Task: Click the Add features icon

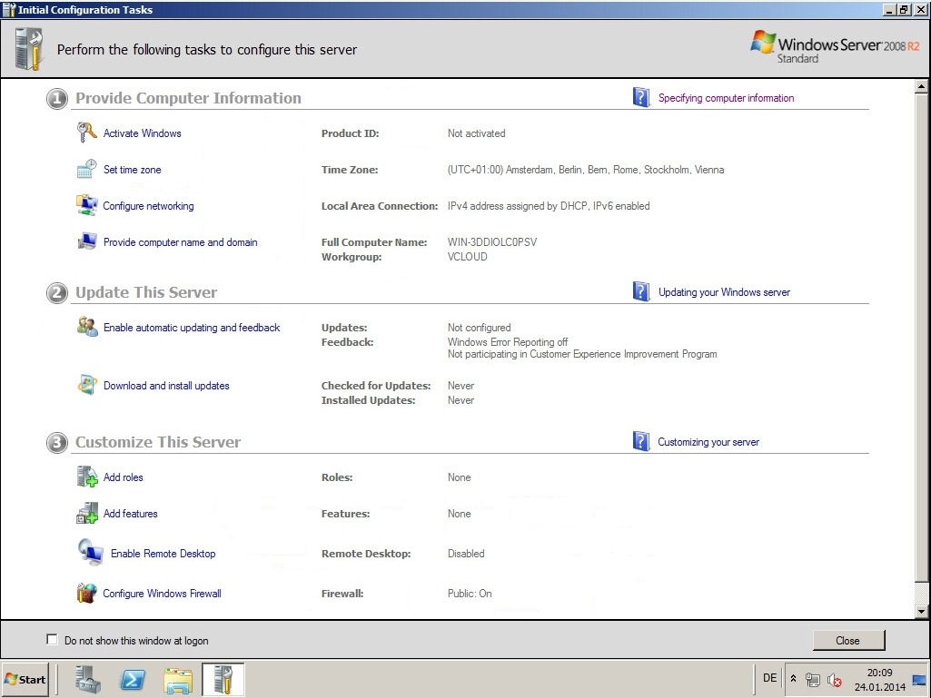Action: pos(87,514)
